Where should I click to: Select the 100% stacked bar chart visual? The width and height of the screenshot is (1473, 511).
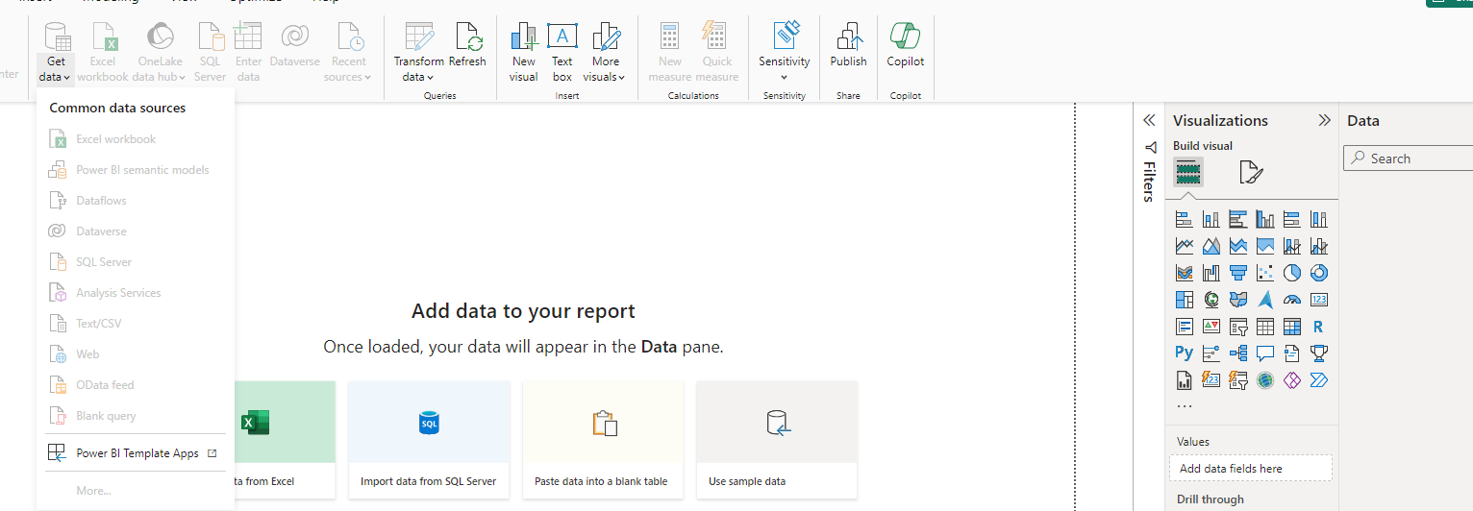1292,219
